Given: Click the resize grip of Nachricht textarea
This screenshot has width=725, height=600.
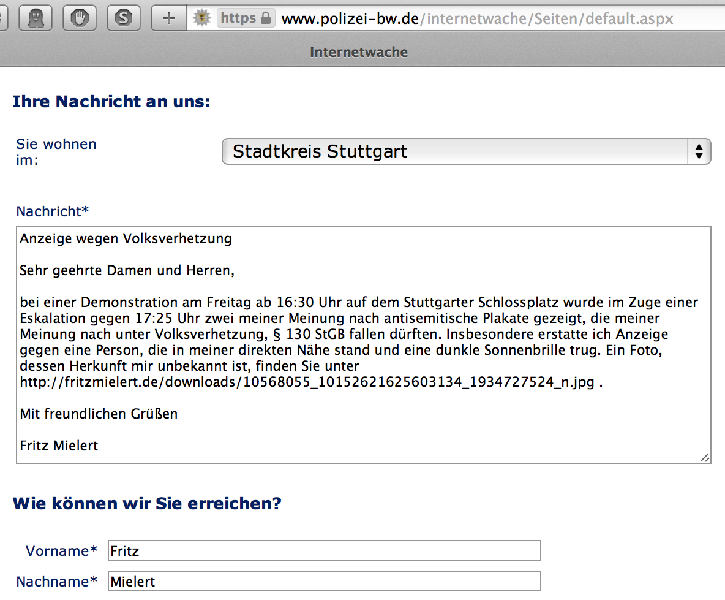Looking at the screenshot, I should [705, 457].
